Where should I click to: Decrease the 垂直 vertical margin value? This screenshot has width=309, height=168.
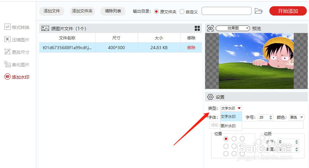(x=297, y=151)
